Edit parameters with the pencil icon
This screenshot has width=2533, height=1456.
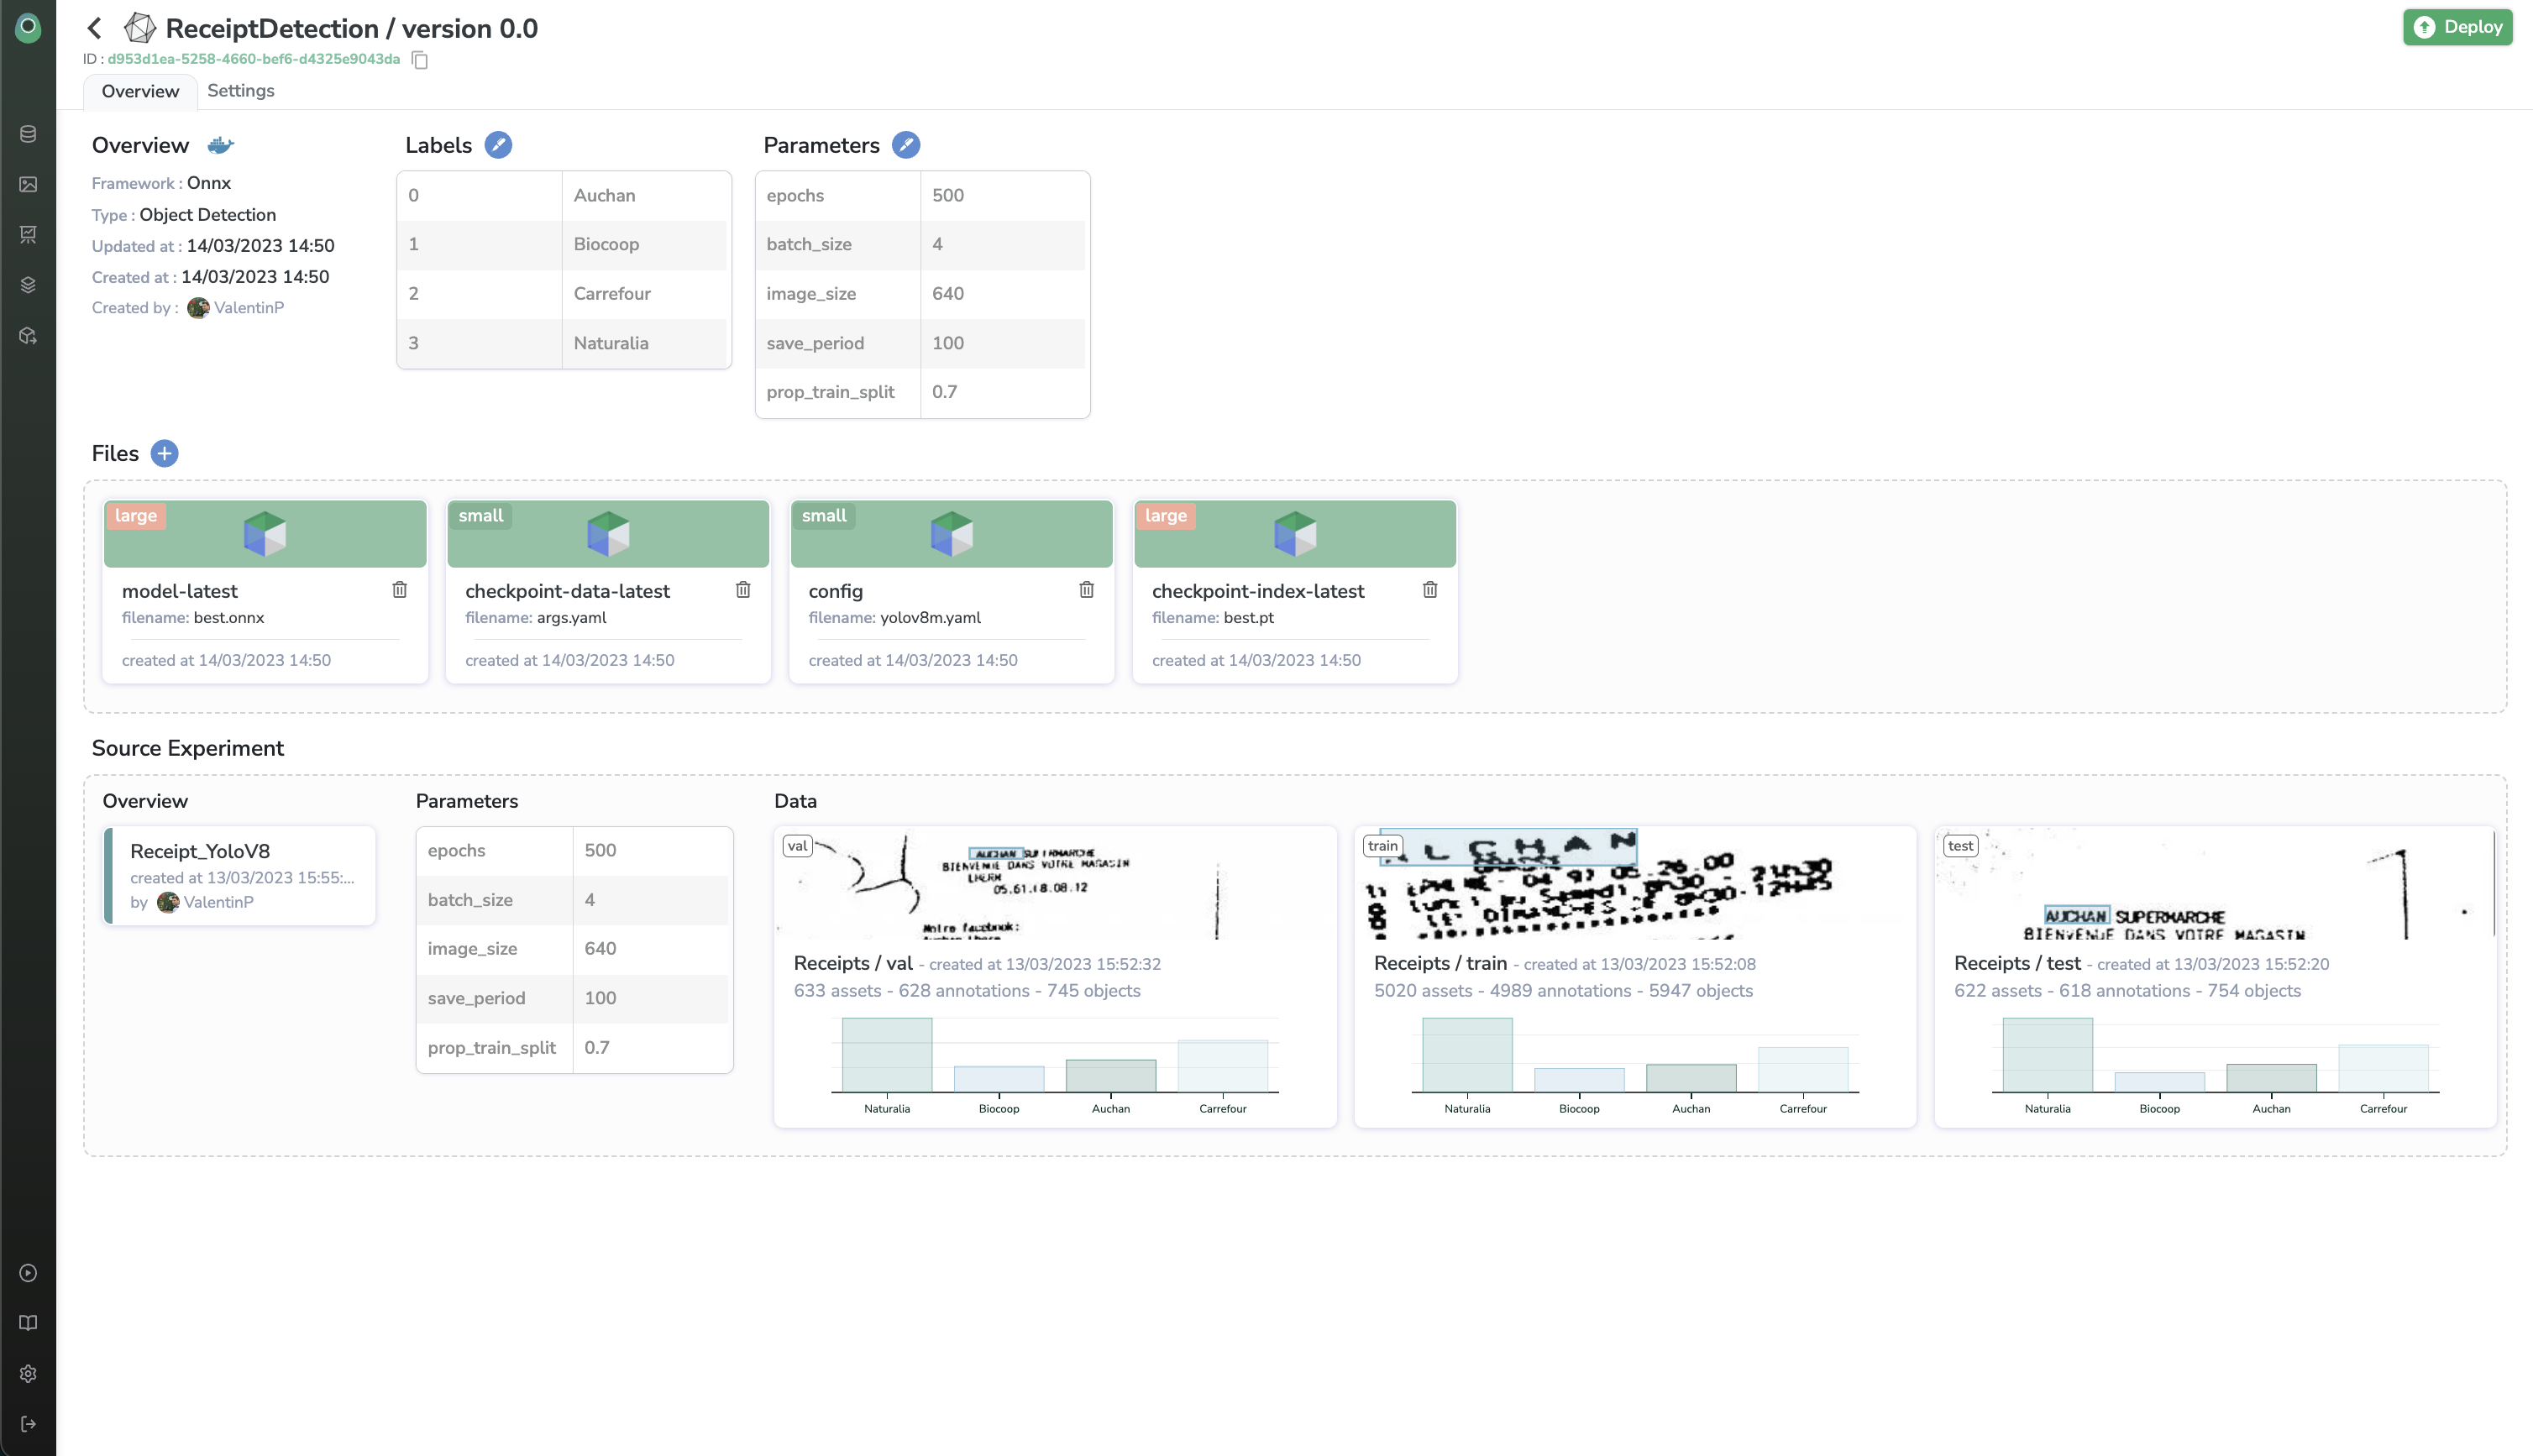(906, 145)
